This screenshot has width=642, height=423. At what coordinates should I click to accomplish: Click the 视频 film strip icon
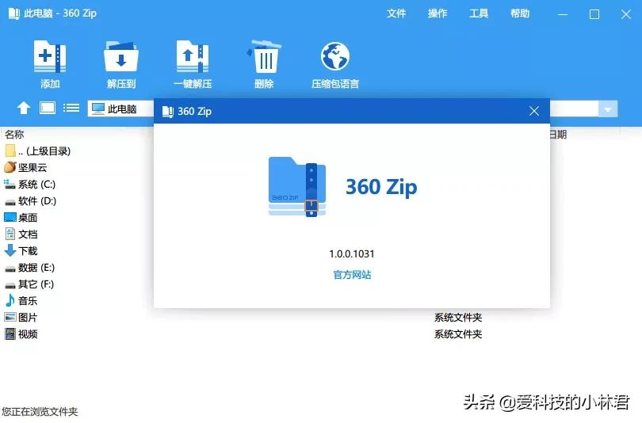10,333
